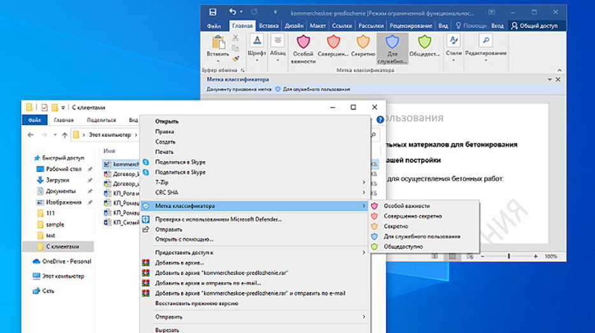Open the classifier pane options dropdown arrow
The height and width of the screenshot is (333, 595).
point(550,79)
